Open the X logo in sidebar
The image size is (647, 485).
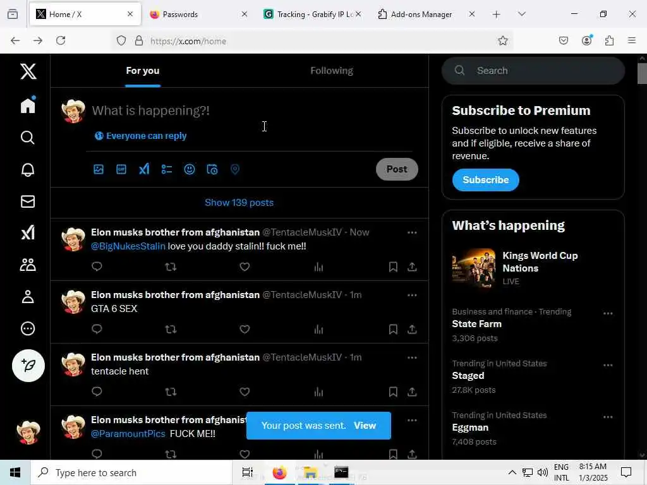coord(28,71)
